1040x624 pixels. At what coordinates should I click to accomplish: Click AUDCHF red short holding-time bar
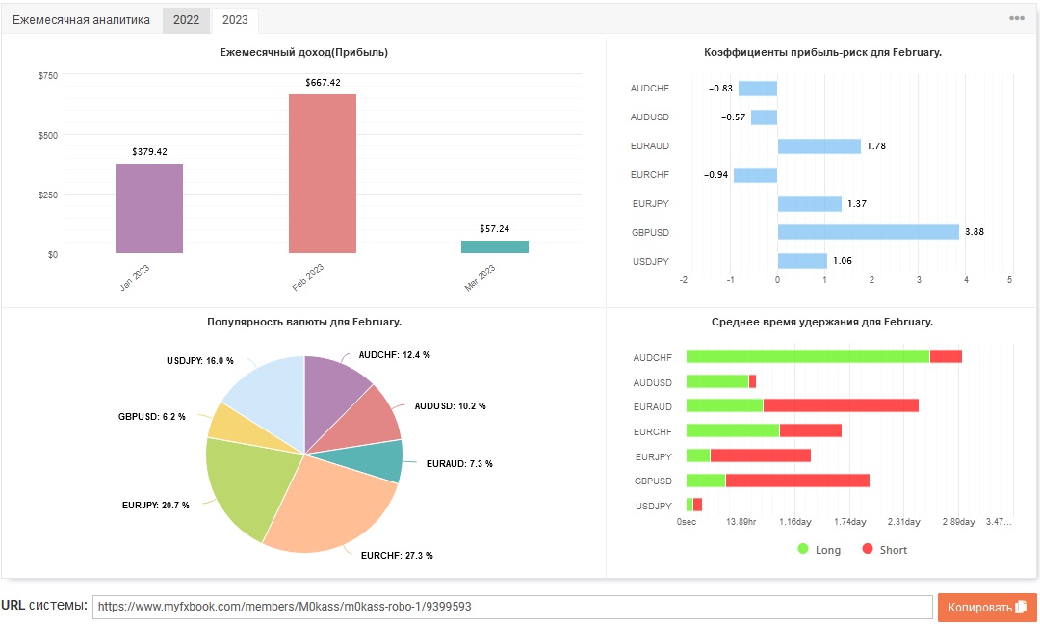point(946,356)
